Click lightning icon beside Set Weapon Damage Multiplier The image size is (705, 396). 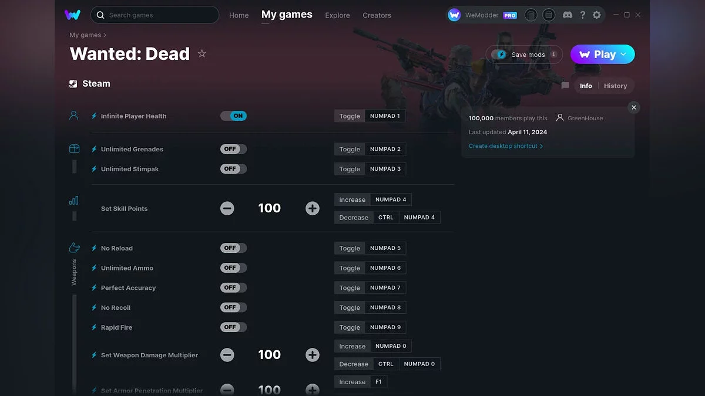94,355
